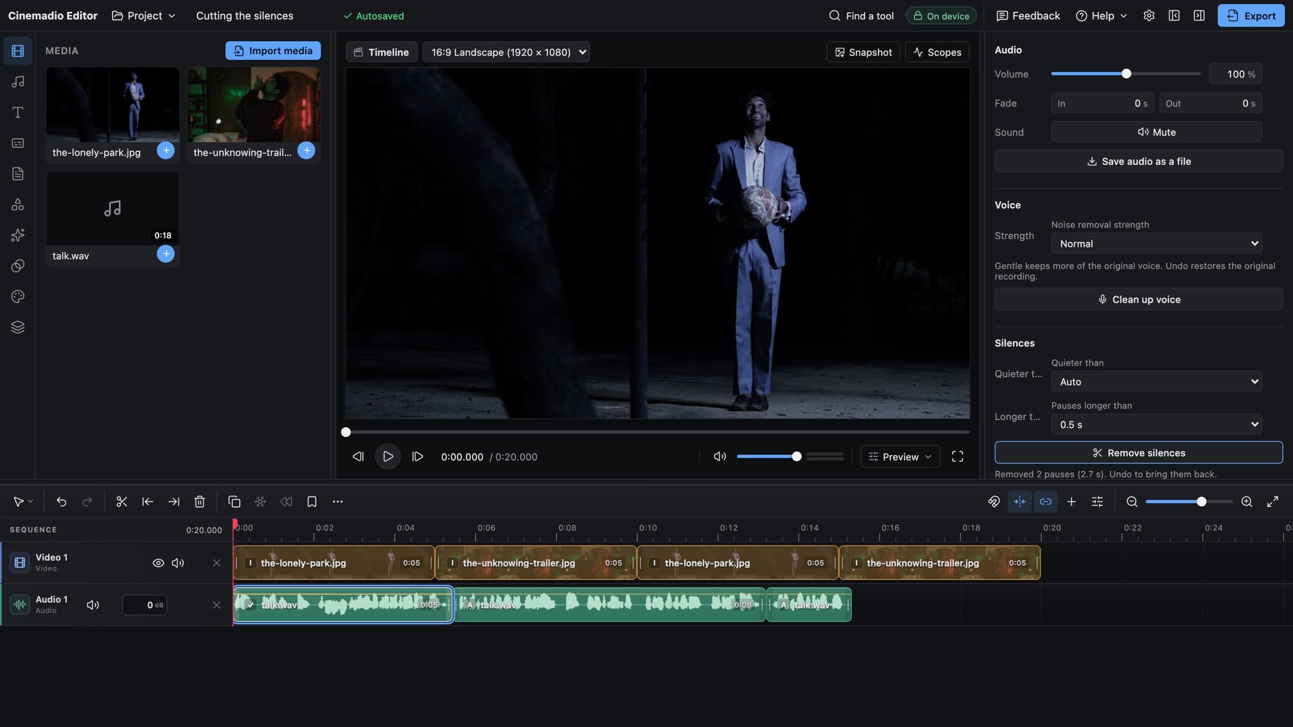Toggle the left panel layout
Image resolution: width=1293 pixels, height=727 pixels.
coord(1174,16)
